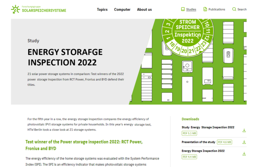271x167 pixels.
Task: Open the Publications link
Action: 217,9
